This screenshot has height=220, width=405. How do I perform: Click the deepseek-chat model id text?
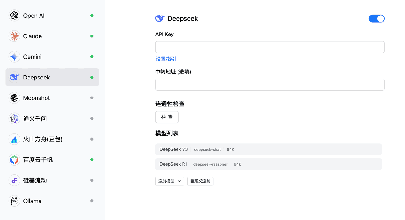(207, 149)
